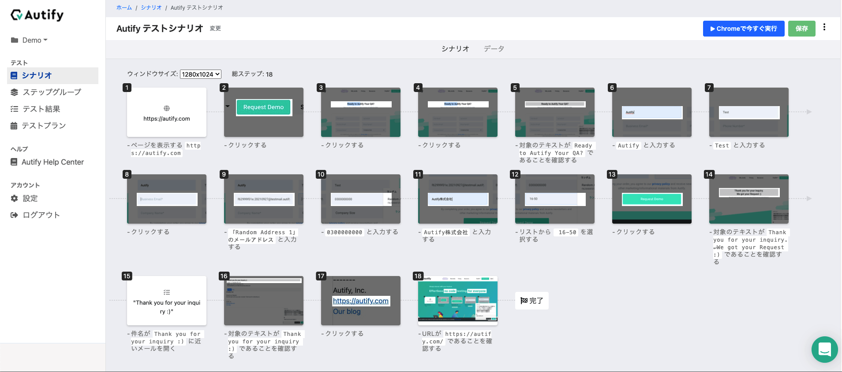Select step 2 Request Demo thumbnail

(x=264, y=112)
